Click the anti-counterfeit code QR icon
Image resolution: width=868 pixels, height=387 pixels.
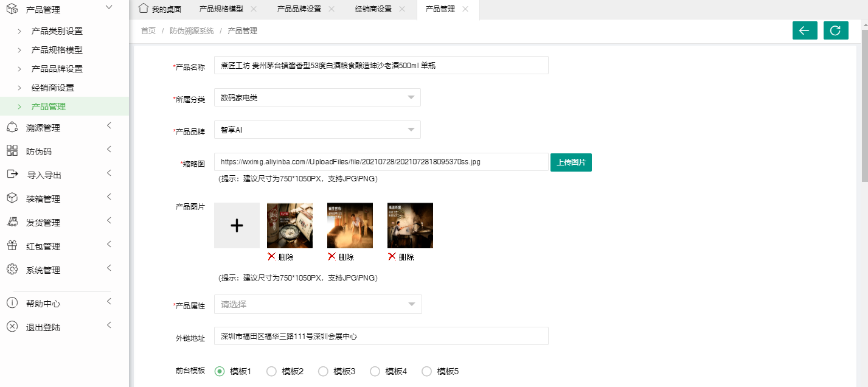pyautogui.click(x=12, y=152)
